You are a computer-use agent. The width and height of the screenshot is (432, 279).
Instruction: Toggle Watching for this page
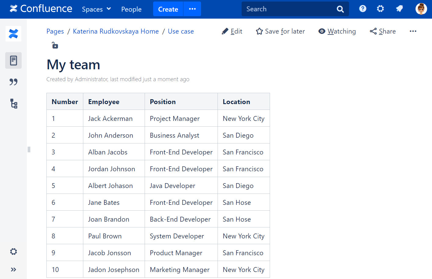point(337,31)
